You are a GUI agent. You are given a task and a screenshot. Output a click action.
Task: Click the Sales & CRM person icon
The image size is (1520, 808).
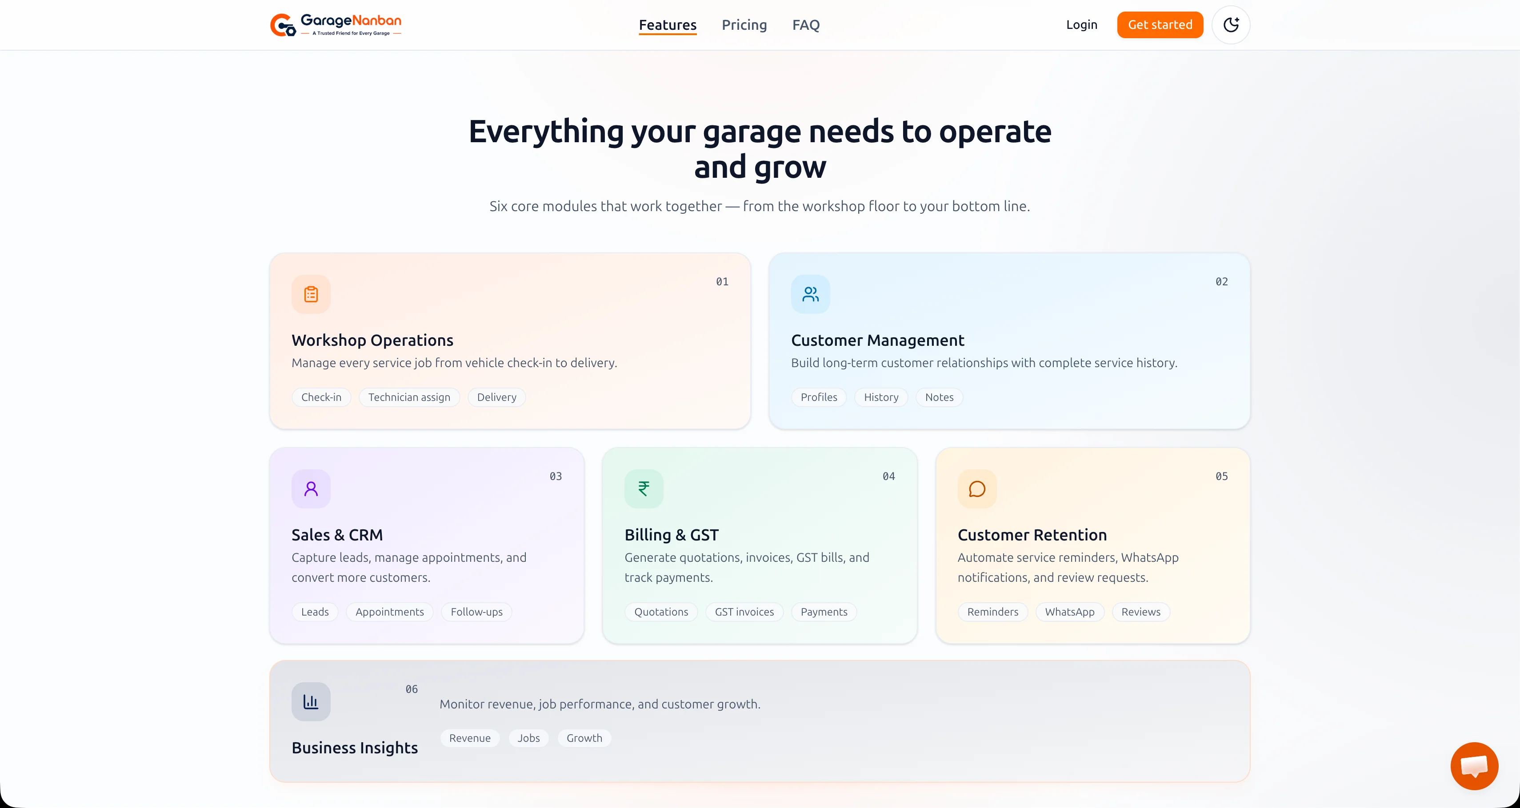click(311, 489)
